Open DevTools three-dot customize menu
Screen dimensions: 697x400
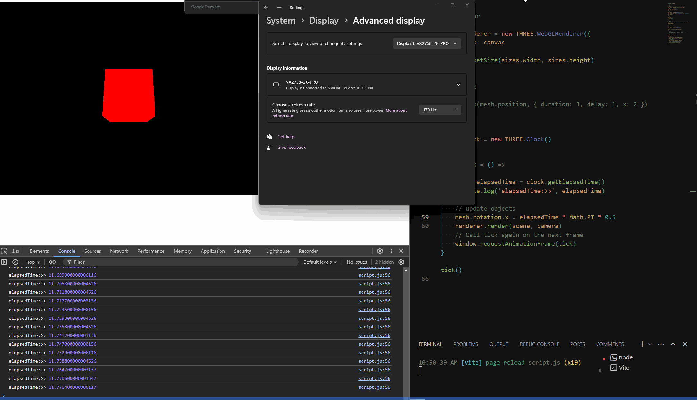pyautogui.click(x=391, y=251)
